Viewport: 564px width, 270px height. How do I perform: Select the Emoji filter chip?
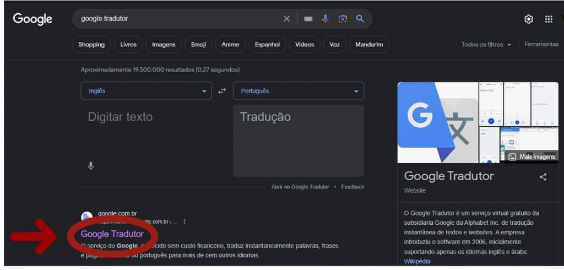pyautogui.click(x=198, y=45)
